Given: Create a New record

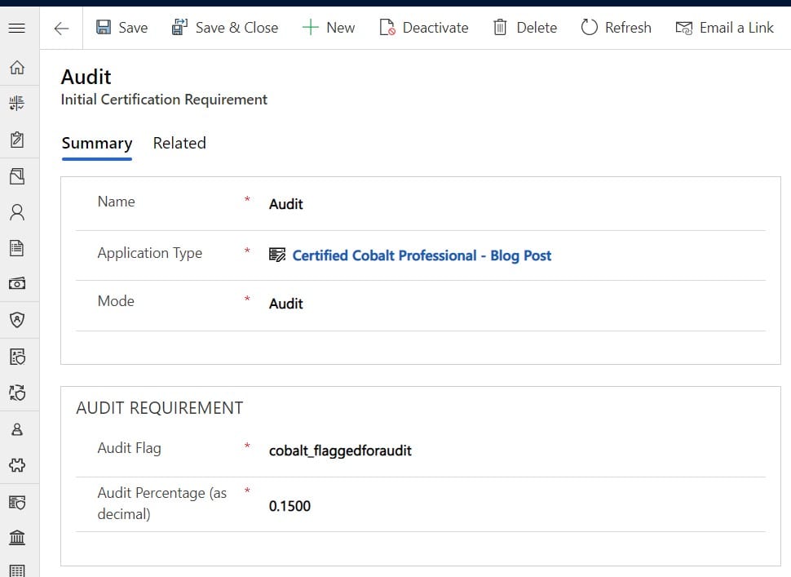Looking at the screenshot, I should 329,27.
